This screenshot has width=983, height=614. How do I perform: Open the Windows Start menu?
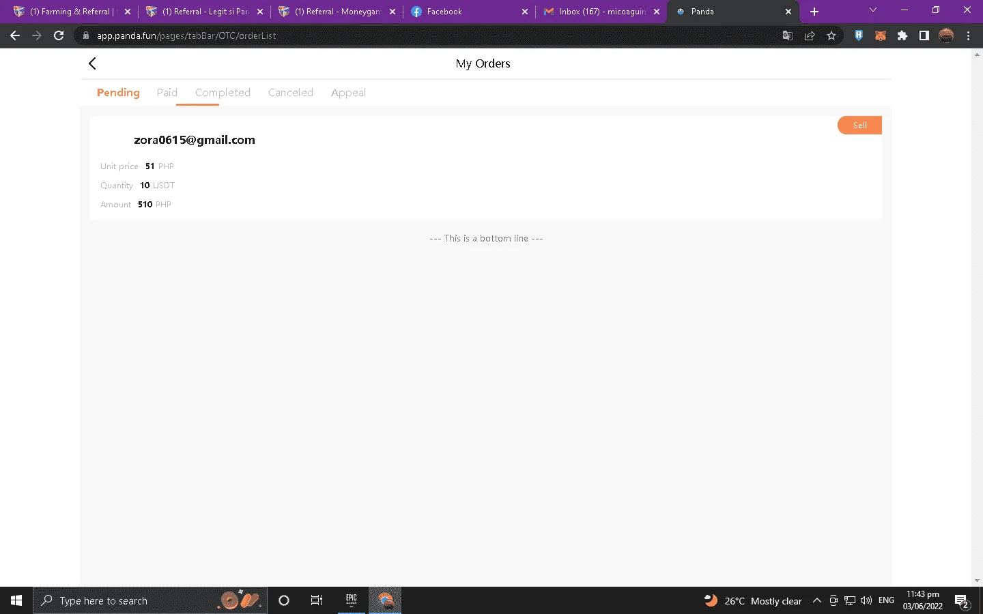coord(16,600)
